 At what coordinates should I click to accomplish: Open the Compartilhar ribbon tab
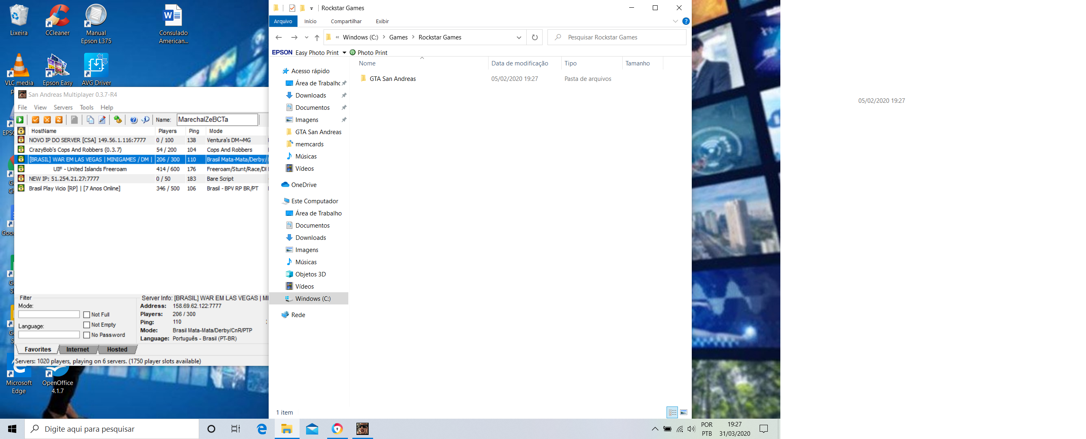(x=346, y=21)
